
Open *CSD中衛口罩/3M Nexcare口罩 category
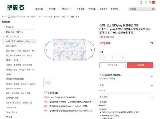pyautogui.click(x=19, y=103)
